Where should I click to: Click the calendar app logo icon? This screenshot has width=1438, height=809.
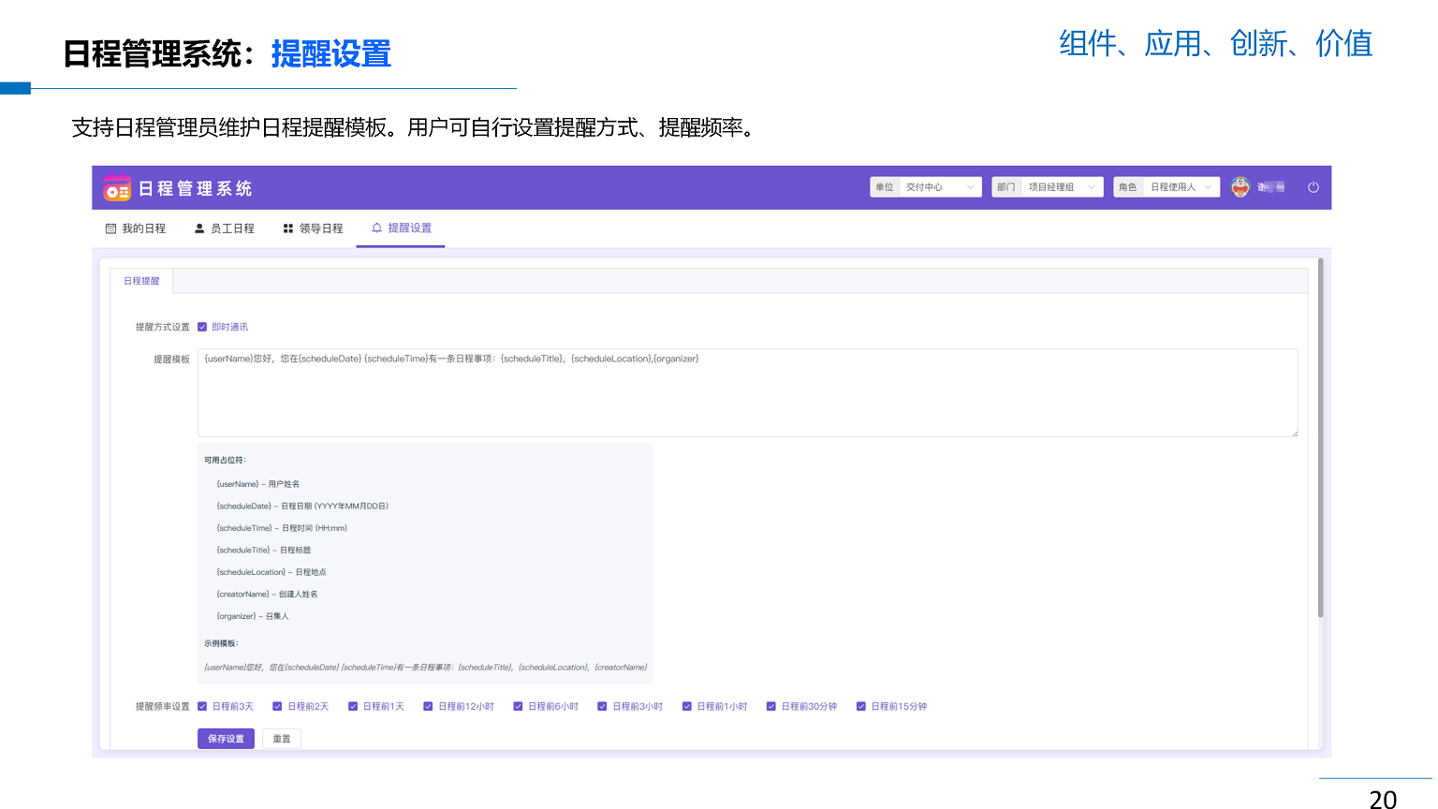(x=117, y=188)
